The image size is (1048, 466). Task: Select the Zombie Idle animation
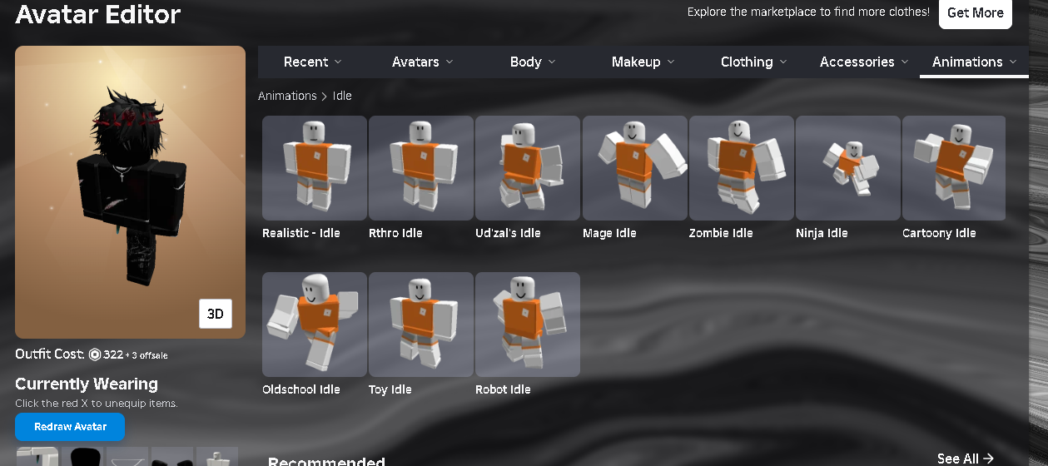click(742, 168)
